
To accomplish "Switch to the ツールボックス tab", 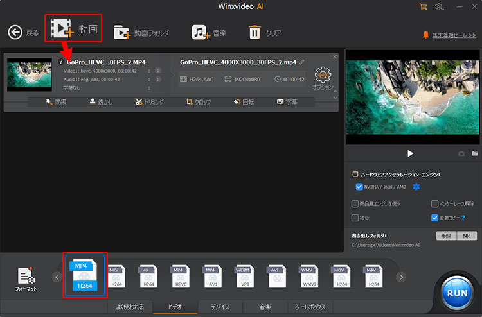I will click(310, 307).
